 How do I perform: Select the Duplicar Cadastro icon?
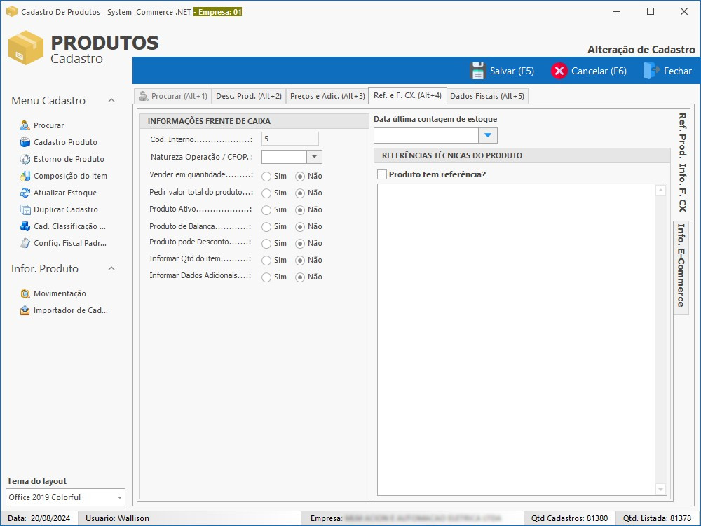tap(25, 209)
